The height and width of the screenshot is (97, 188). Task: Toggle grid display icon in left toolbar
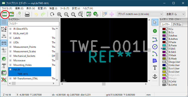pyautogui.click(x=4, y=22)
